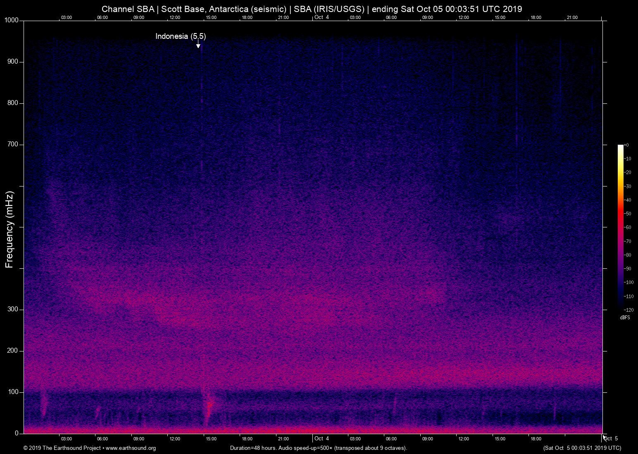
Task: Click the white arrow under Indonesia annotation
Action: tap(198, 45)
